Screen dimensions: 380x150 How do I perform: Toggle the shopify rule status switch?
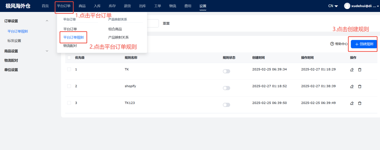click(226, 88)
